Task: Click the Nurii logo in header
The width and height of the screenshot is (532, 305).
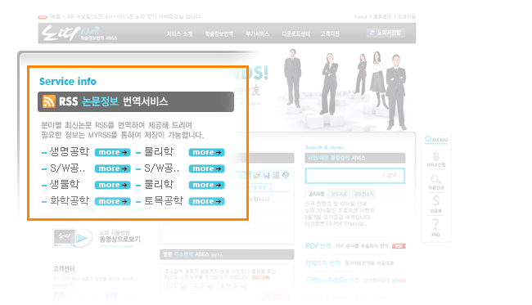Action: 79,34
